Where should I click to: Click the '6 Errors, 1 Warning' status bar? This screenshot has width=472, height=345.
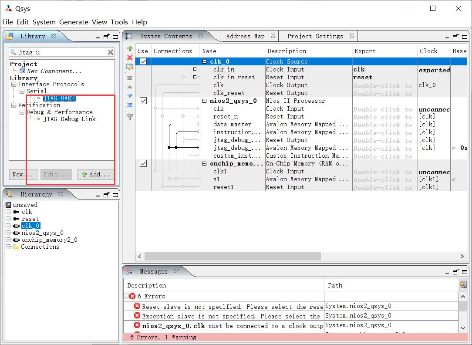coord(296,337)
